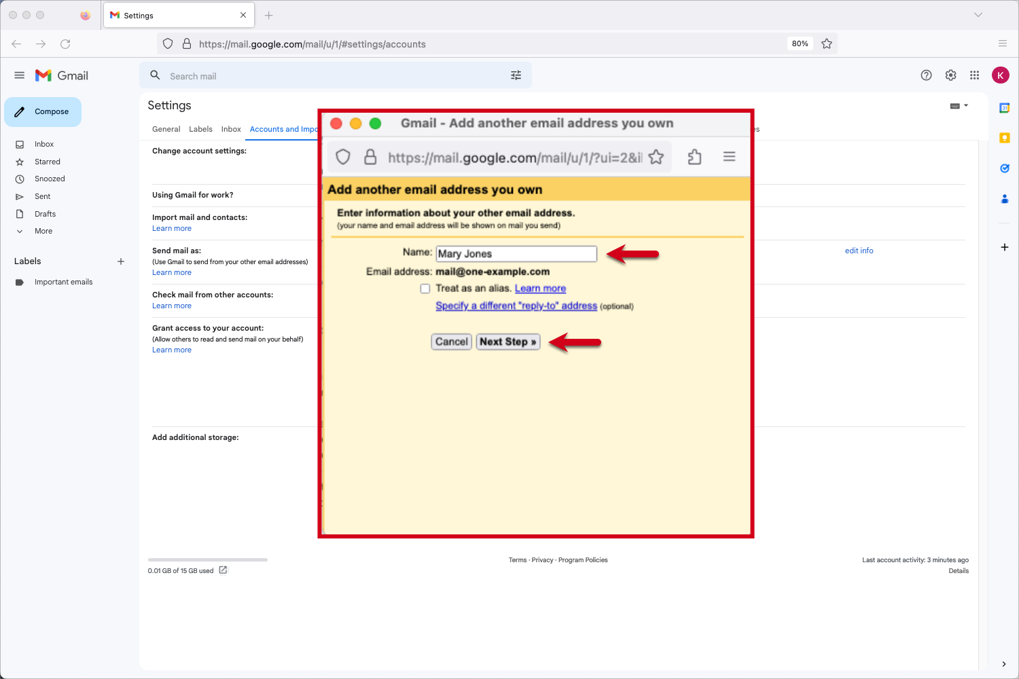Screen dimensions: 1019x679
Task: Click the storage usage progress bar
Action: [208, 560]
